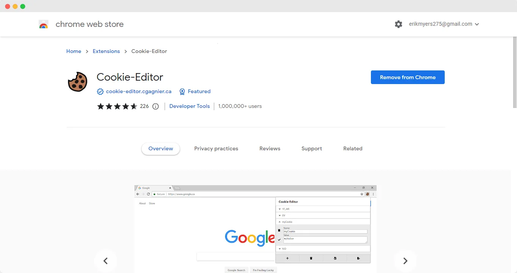Click the Cookie-Editor breadcrumb text
Screen dimensions: 517x273
[x=149, y=51]
